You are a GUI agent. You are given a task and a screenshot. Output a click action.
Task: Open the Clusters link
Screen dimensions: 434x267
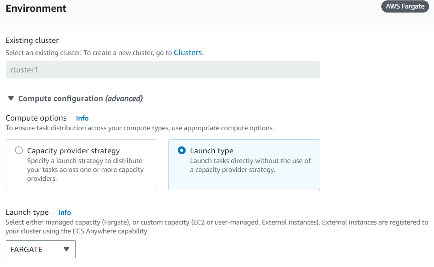click(188, 53)
